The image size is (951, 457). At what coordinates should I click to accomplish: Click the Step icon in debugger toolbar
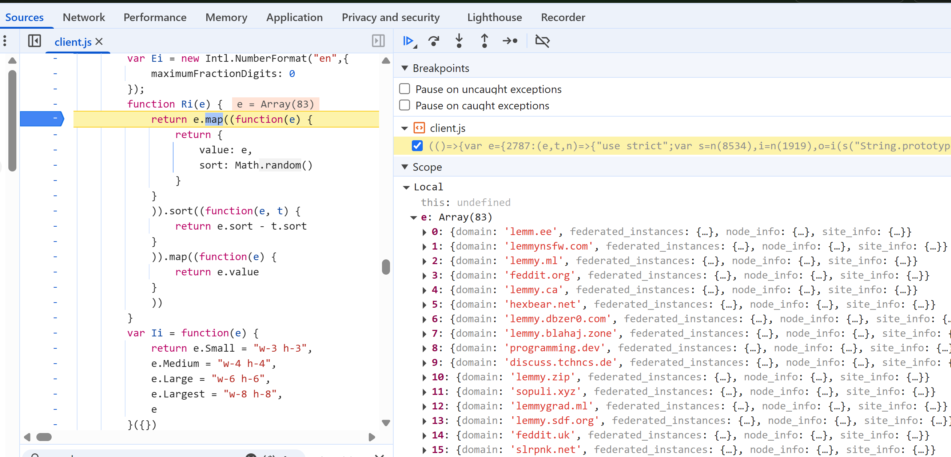[x=510, y=41]
